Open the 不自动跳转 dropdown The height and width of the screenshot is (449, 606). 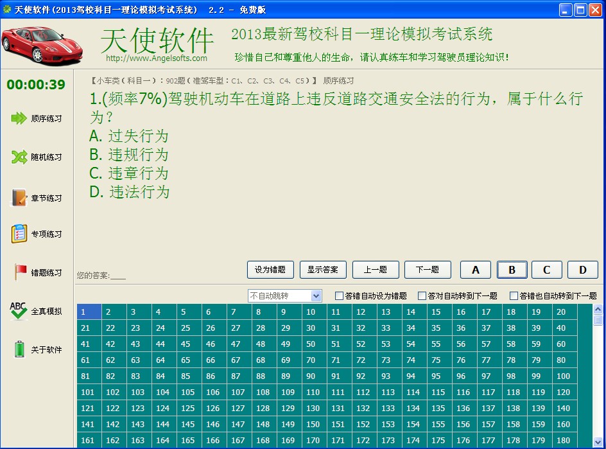click(284, 296)
